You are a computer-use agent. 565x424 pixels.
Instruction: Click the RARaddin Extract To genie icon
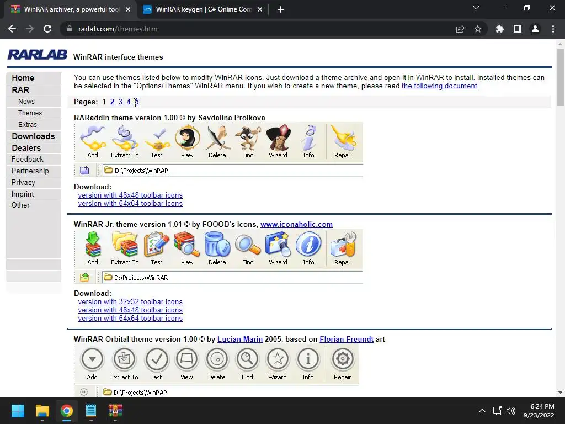125,137
